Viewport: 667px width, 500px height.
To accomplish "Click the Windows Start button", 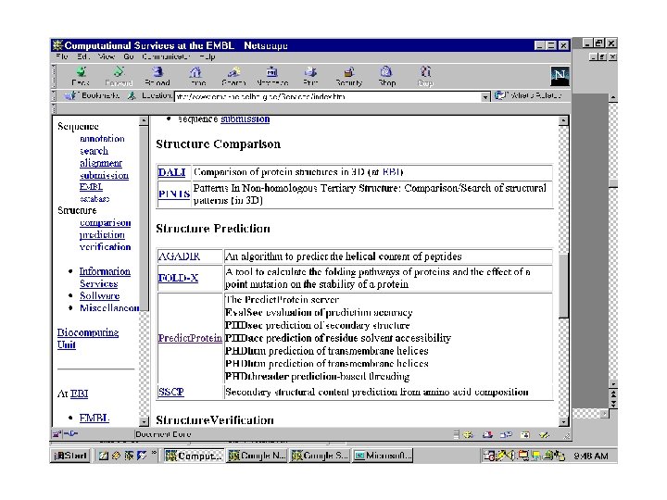I will [x=70, y=456].
